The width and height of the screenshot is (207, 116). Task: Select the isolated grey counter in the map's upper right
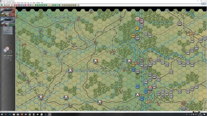pyautogui.click(x=180, y=23)
